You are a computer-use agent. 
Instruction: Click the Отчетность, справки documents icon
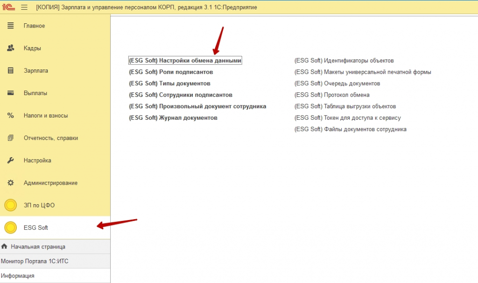tap(11, 138)
